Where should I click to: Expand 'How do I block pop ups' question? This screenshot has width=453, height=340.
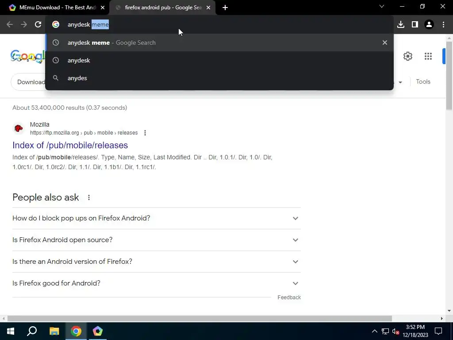[x=157, y=218]
